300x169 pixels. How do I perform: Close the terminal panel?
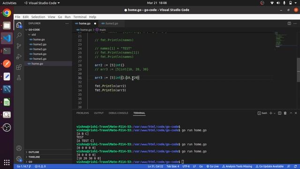[x=296, y=113]
